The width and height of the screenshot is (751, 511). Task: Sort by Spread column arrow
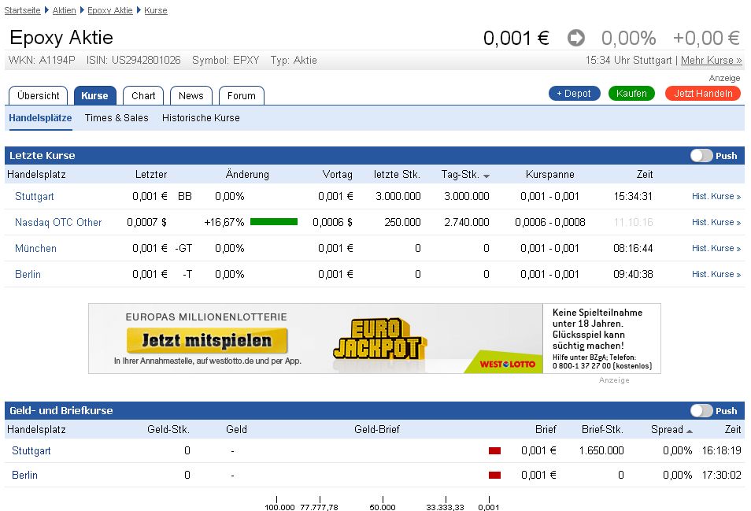690,431
